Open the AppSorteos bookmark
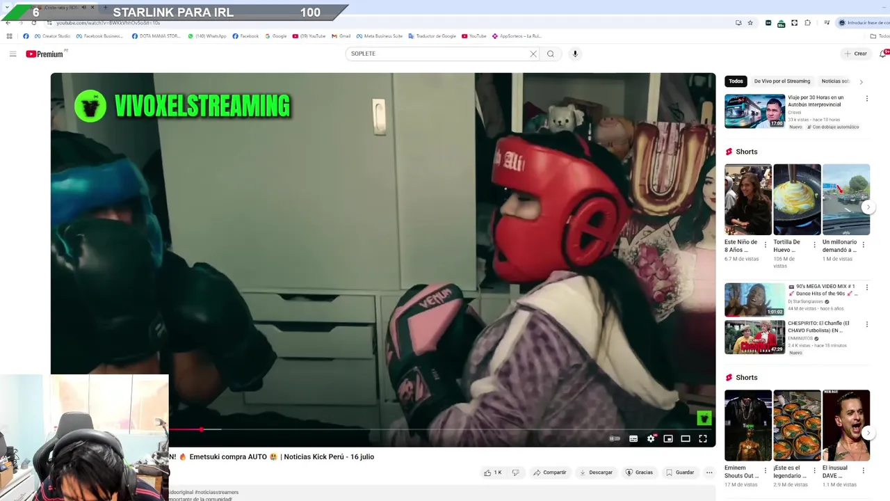This screenshot has width=890, height=501. tap(517, 36)
